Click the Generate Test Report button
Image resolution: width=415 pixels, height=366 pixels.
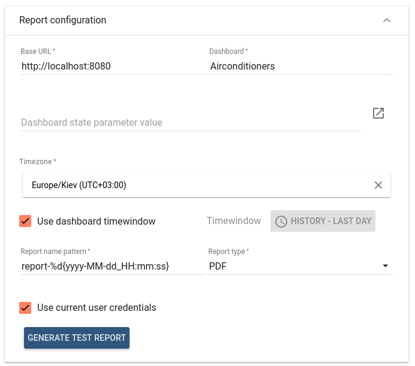tap(77, 338)
